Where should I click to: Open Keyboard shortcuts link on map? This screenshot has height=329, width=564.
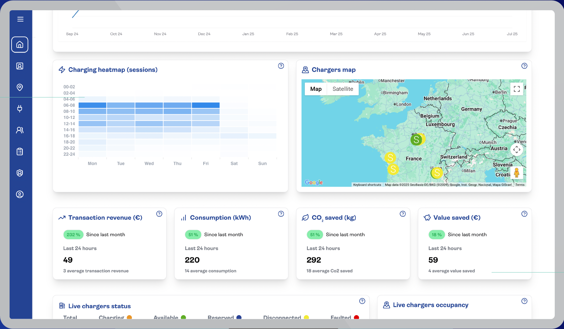tap(367, 185)
